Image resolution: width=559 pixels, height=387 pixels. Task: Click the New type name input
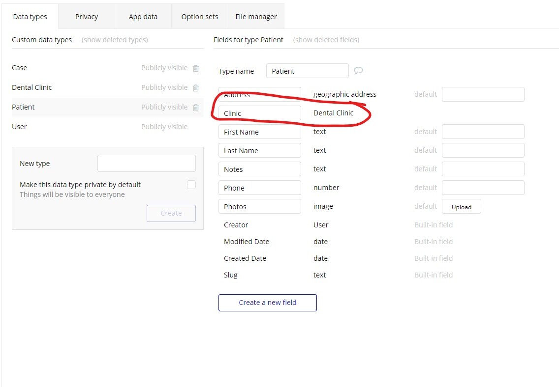pos(147,163)
